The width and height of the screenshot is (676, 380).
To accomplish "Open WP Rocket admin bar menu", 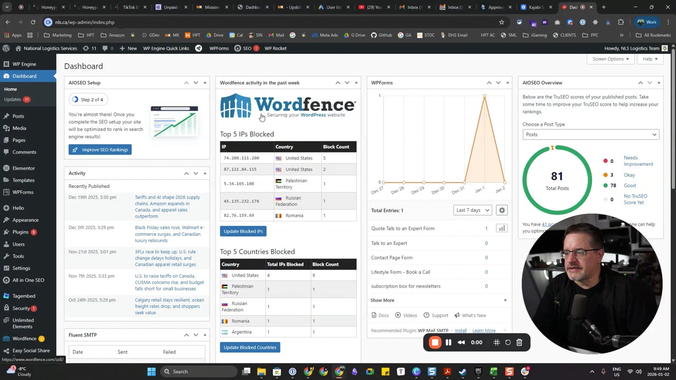I will click(275, 48).
